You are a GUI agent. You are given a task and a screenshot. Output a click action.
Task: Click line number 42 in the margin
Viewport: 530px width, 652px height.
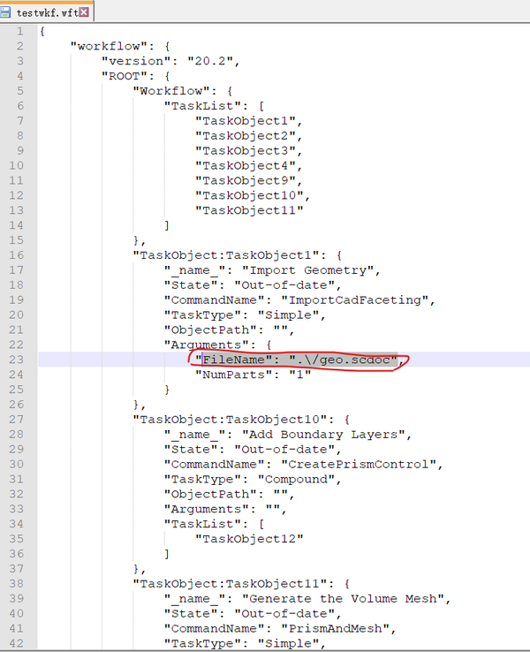coord(17,643)
